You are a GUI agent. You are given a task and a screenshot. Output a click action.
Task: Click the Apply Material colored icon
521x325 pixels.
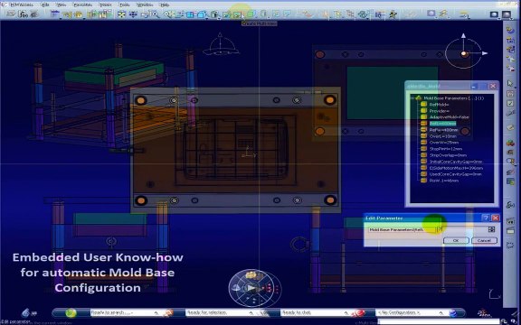tap(510, 143)
